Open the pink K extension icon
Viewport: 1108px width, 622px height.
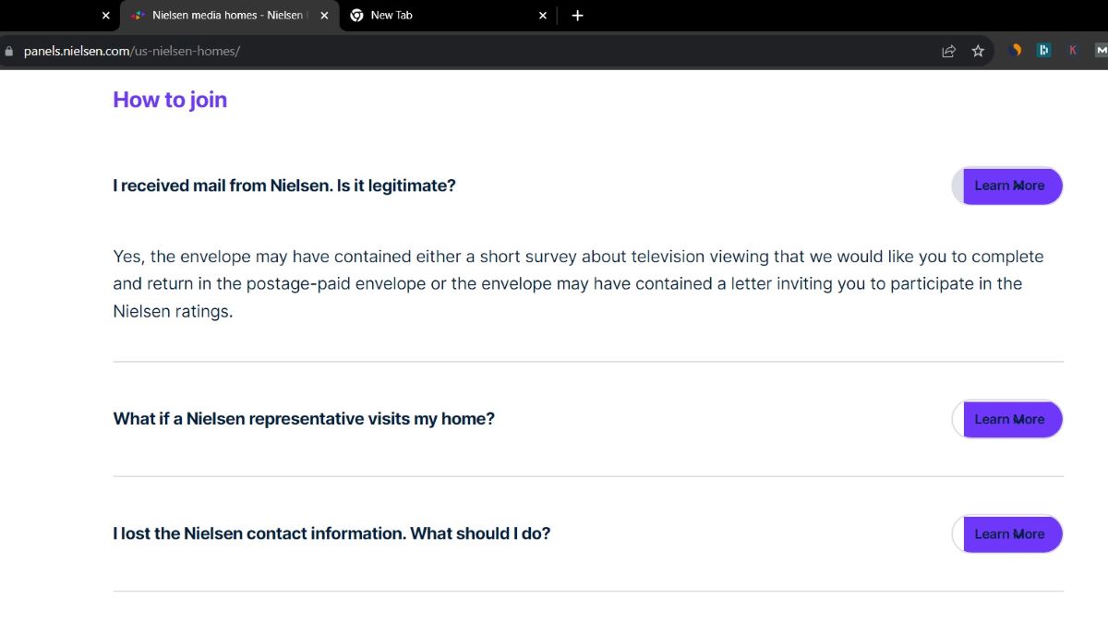[1073, 51]
